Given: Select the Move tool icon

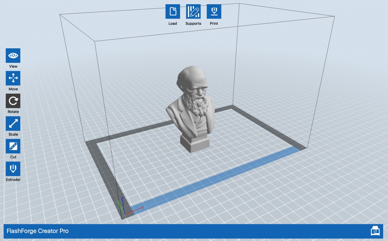Looking at the screenshot, I should click(x=13, y=78).
